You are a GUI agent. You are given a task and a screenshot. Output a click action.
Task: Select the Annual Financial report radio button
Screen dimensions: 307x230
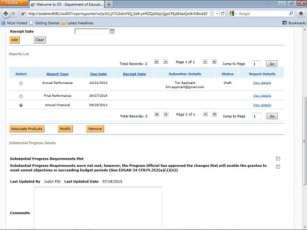click(21, 105)
